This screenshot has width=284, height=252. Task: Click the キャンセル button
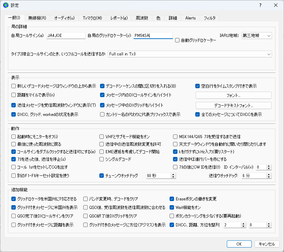coord(267,244)
